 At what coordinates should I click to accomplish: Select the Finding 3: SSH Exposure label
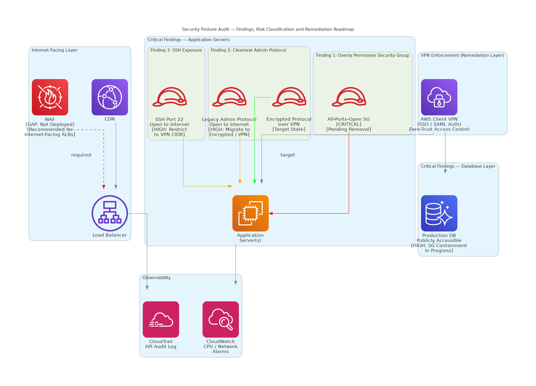176,50
